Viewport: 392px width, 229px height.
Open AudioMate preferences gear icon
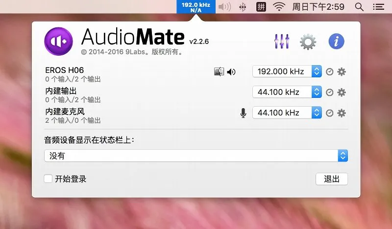pyautogui.click(x=308, y=42)
